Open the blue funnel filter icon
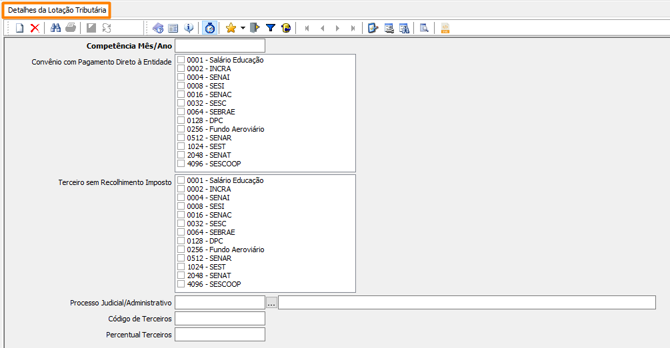 pos(271,28)
